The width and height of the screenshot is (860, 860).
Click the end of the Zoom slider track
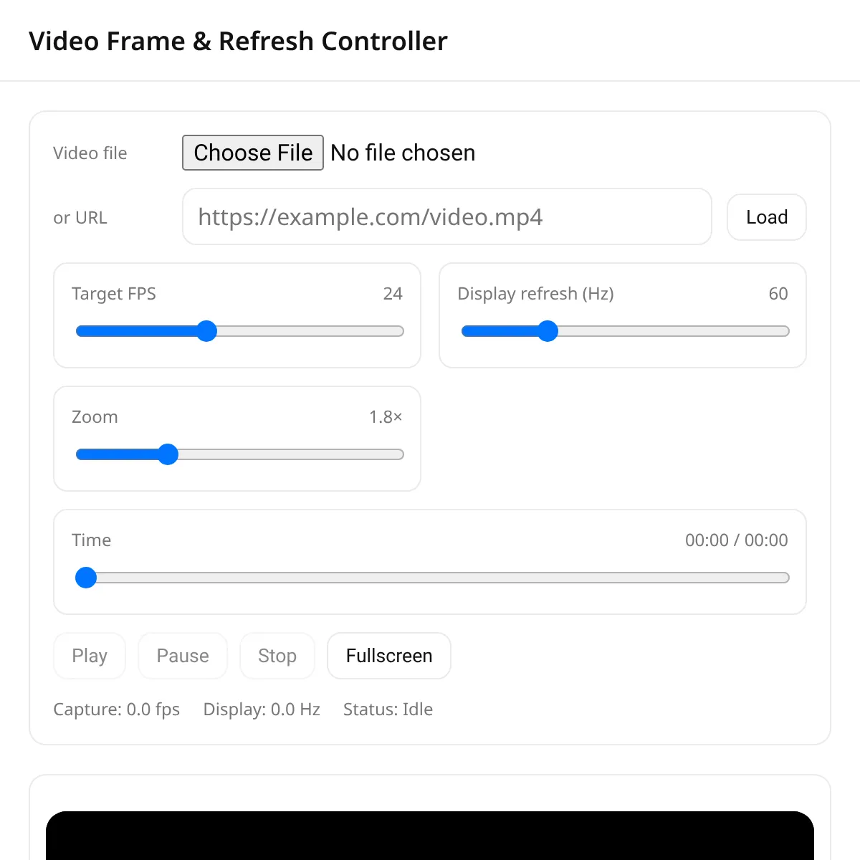[x=400, y=454]
